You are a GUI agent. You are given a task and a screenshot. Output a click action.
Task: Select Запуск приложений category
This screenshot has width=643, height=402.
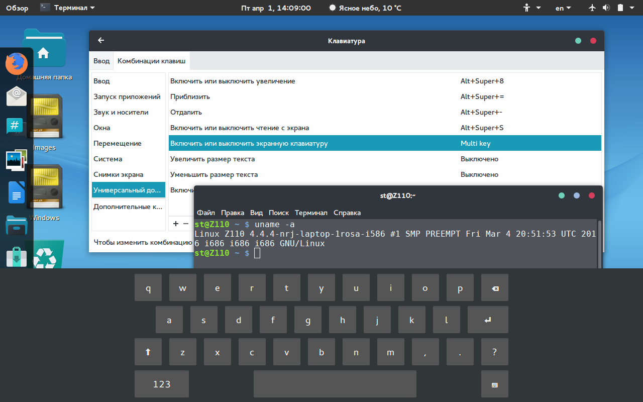click(x=129, y=96)
